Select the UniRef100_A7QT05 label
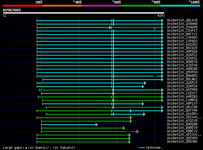 point(182,121)
